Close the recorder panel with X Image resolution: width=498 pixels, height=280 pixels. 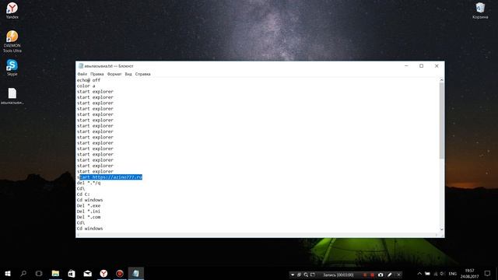tap(399, 275)
